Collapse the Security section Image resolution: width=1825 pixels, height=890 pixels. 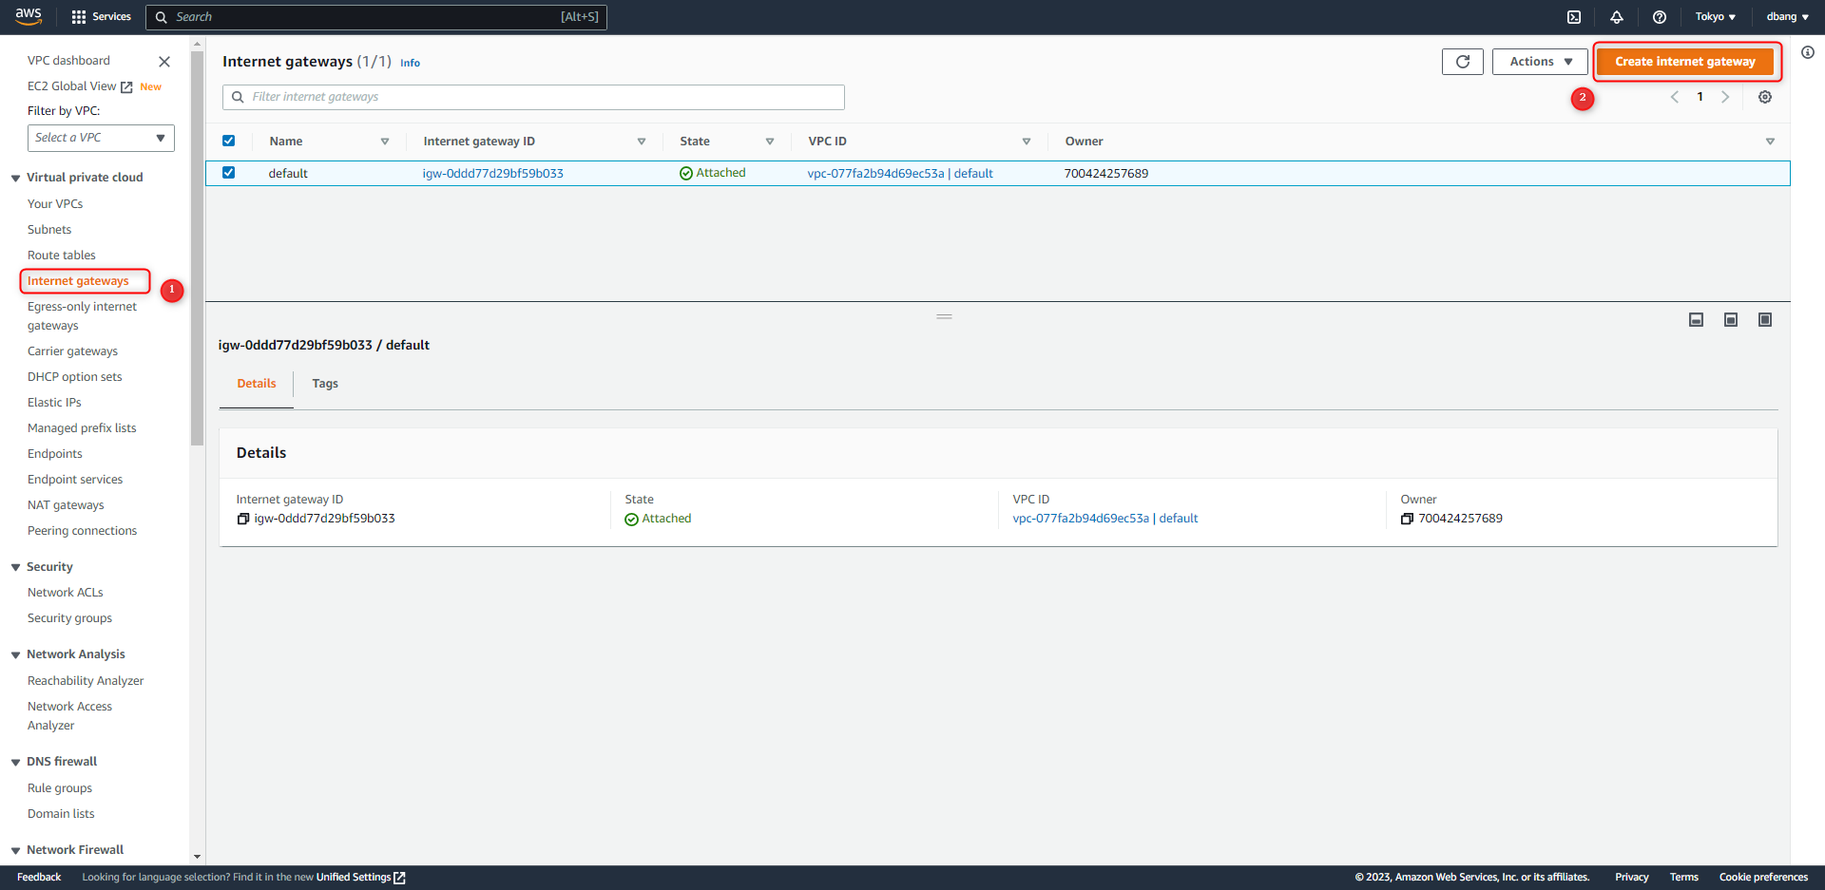[x=15, y=567]
